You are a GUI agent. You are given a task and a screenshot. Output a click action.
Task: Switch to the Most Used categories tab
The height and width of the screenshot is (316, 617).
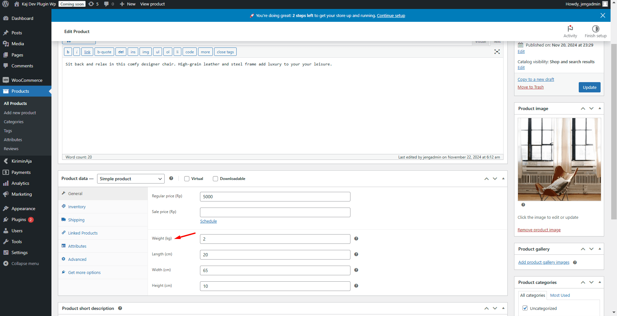(x=559, y=295)
